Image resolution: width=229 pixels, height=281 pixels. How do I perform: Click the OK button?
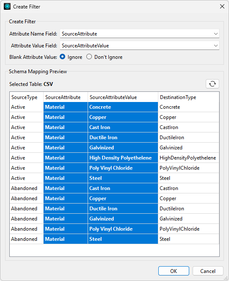[174, 271]
